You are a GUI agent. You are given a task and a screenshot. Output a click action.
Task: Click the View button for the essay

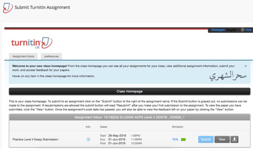[x=222, y=139]
